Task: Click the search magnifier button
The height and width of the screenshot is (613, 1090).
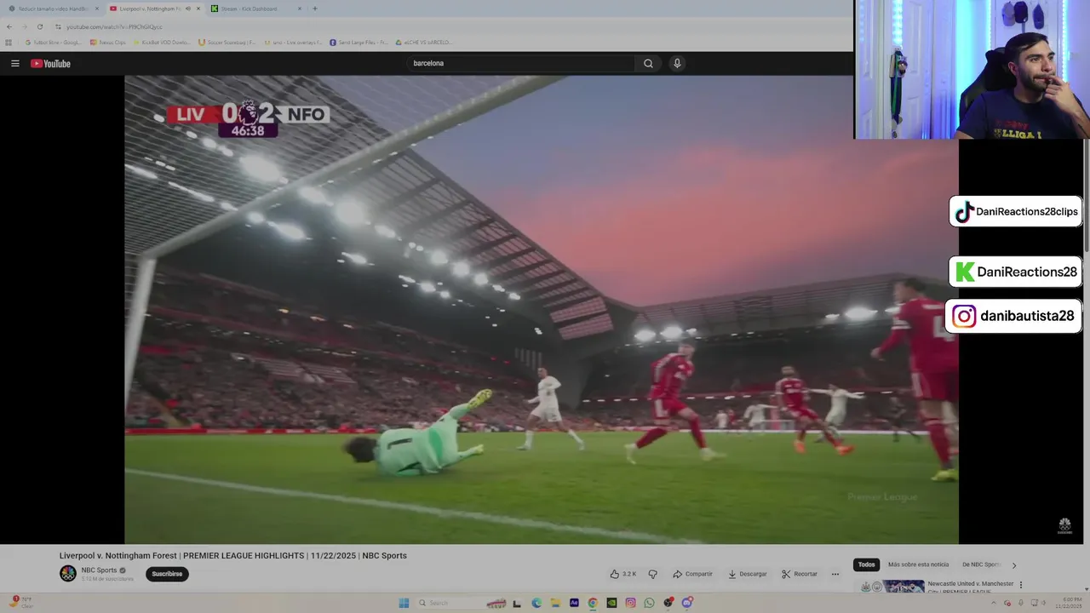Action: tap(648, 63)
